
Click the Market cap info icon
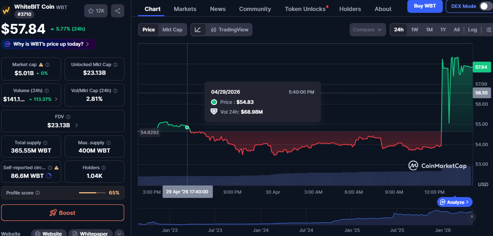(x=47, y=65)
